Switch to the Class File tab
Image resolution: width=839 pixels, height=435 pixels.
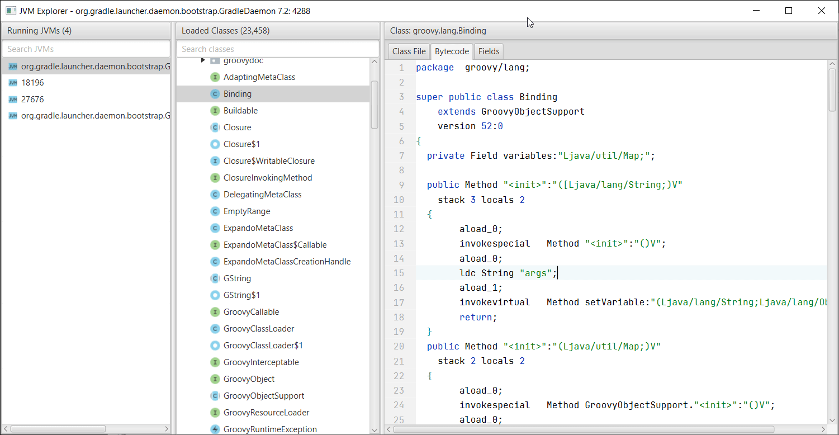pyautogui.click(x=409, y=51)
